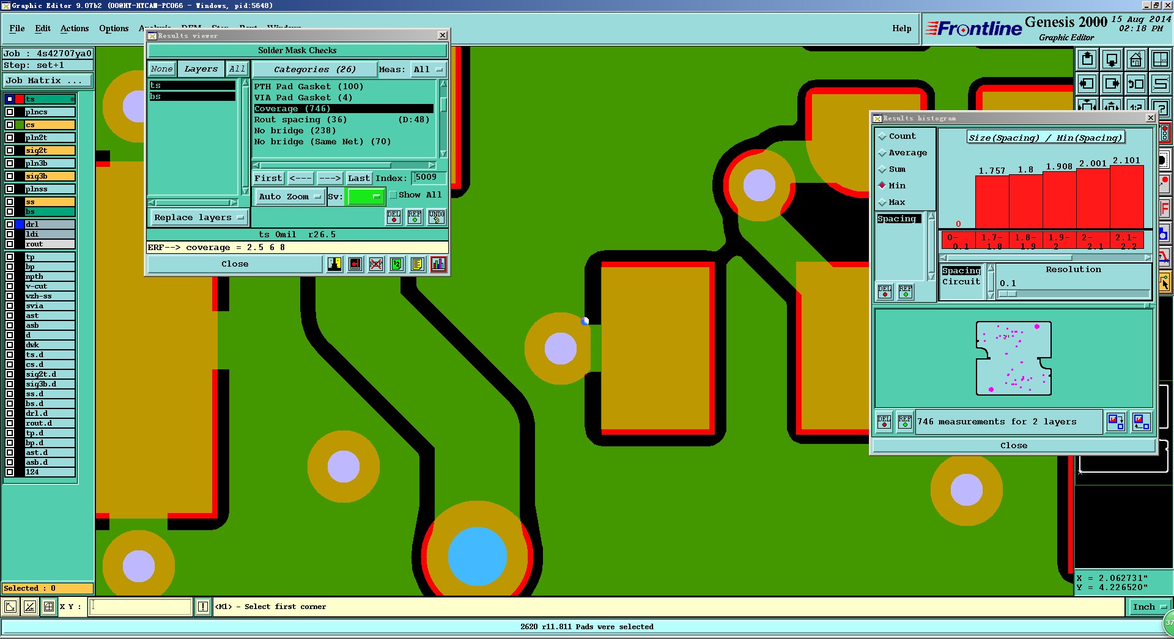Click the pan down arrow icon
Screen dimensions: 1174x639
[x=1112, y=59]
